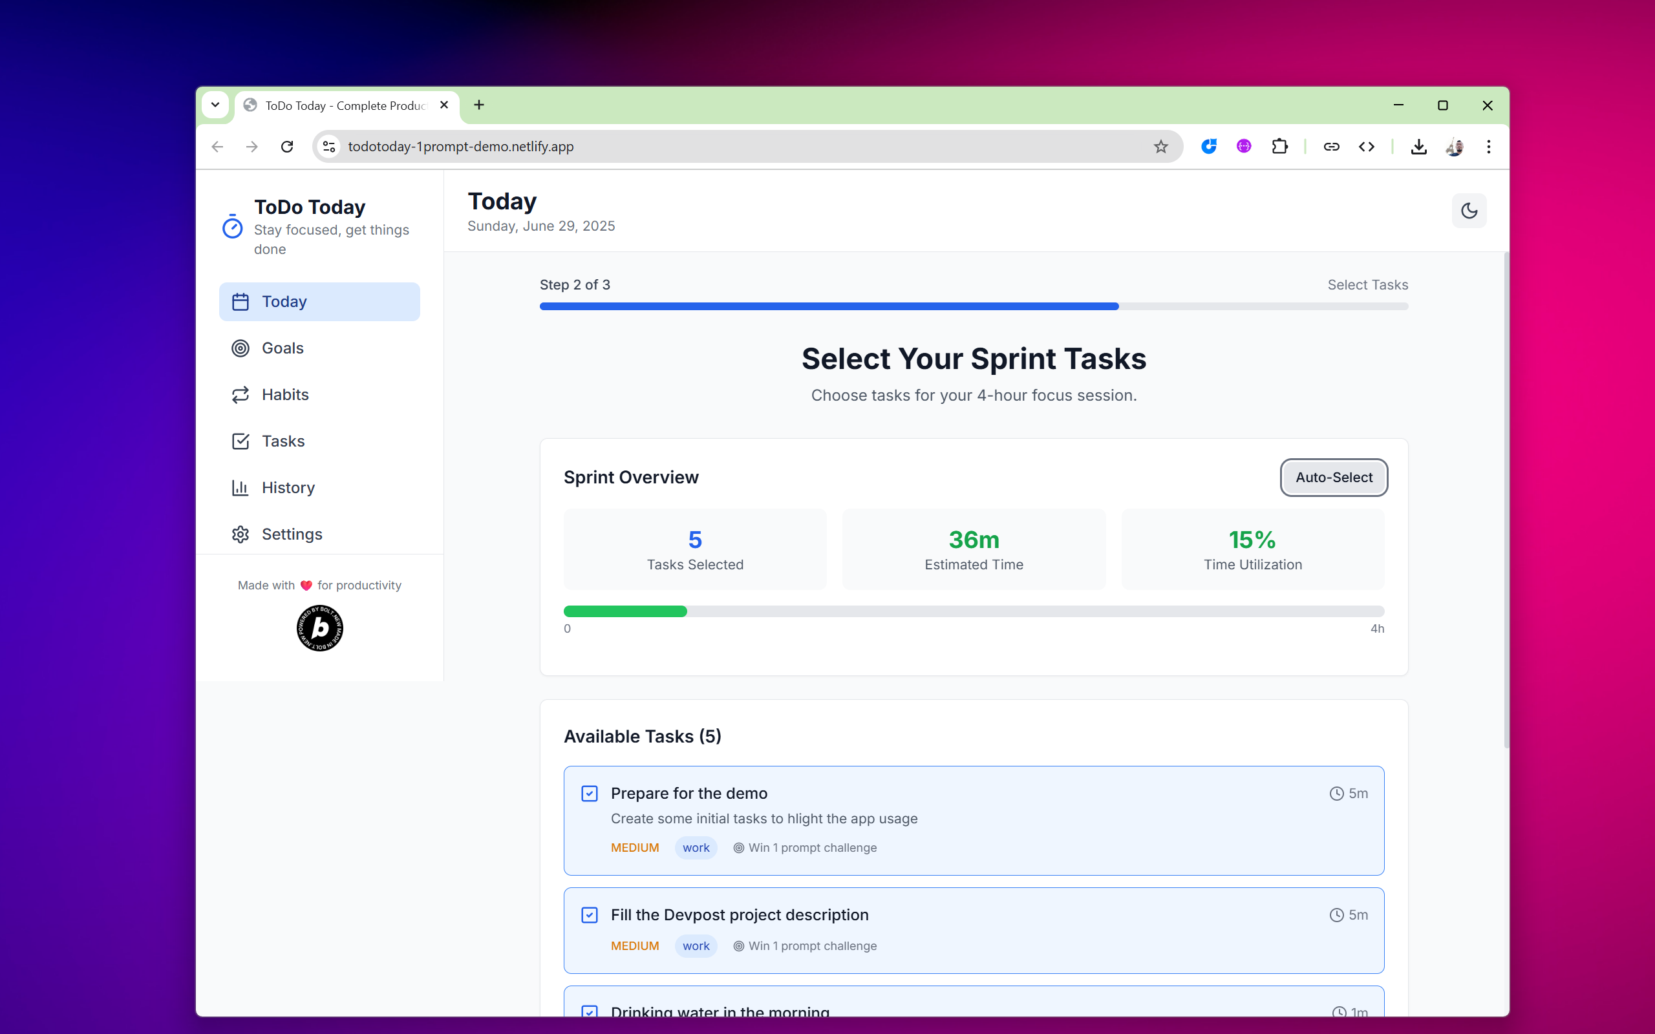Viewport: 1655px width, 1034px height.
Task: Open the Habits sidebar section
Action: [285, 395]
